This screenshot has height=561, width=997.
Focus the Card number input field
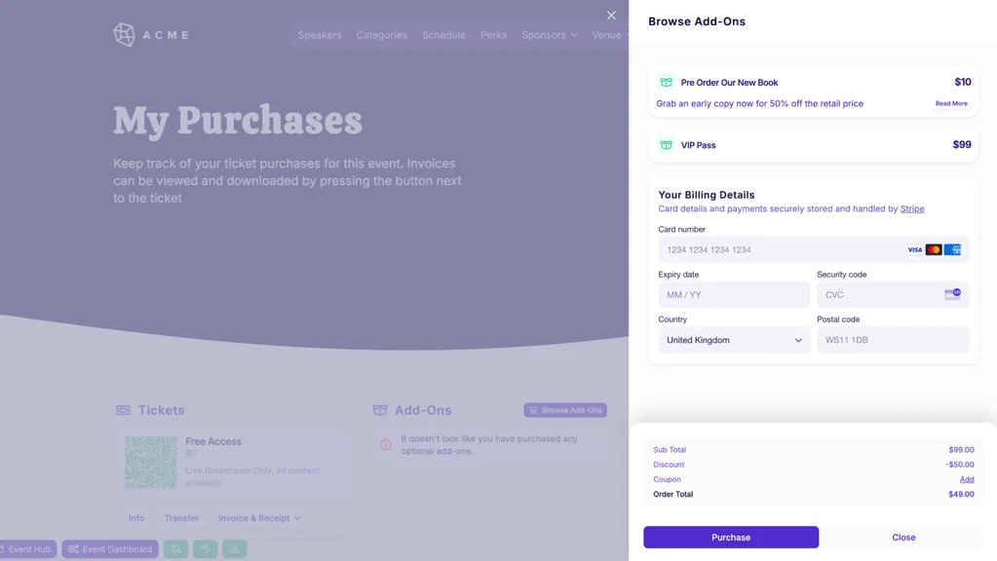coord(780,250)
